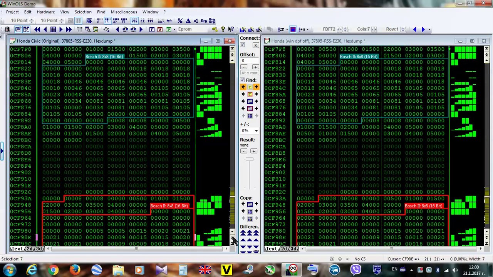Screen dimensions: 493x277
Task: Open Chrome from the taskbar
Action: (53, 270)
